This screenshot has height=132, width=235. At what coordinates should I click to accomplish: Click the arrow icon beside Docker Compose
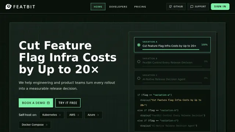click(x=47, y=125)
